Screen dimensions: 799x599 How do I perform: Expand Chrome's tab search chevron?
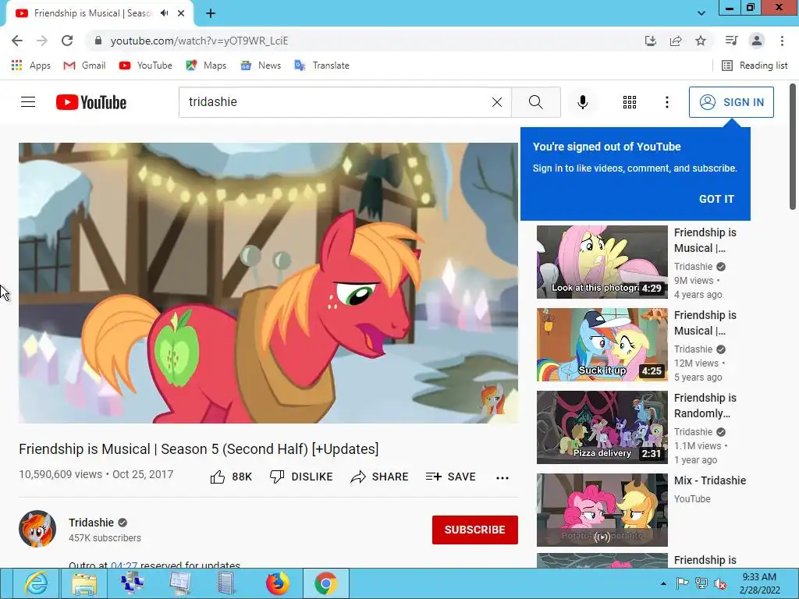(701, 13)
